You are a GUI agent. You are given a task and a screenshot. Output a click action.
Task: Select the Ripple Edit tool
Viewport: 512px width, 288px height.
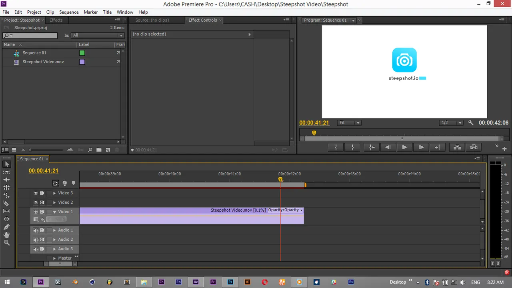pos(6,180)
